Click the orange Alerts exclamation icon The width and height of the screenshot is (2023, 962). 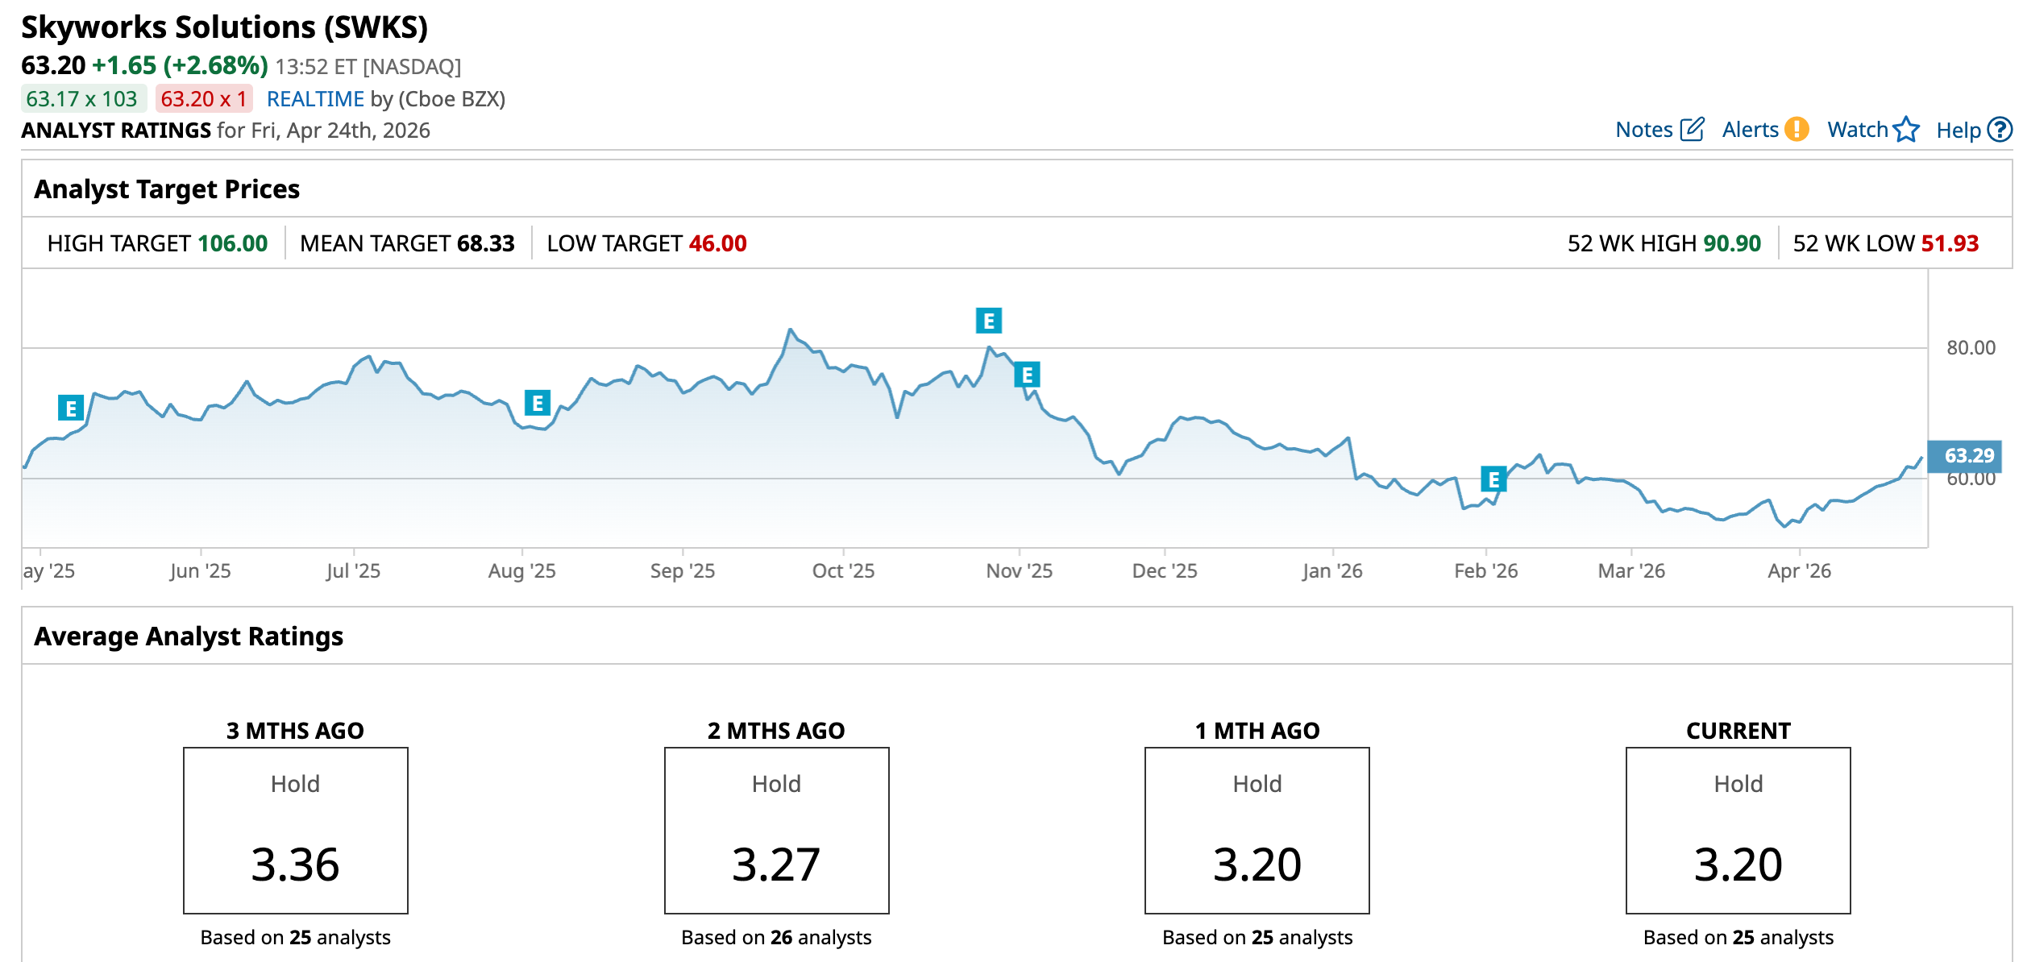1797,129
